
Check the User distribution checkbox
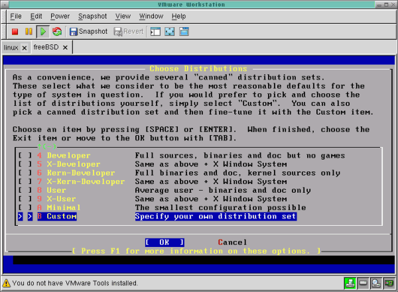(25, 190)
